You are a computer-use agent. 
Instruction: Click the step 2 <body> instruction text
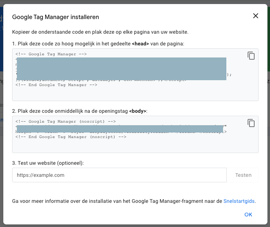(79, 111)
